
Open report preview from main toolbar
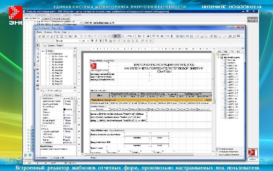click(x=52, y=36)
